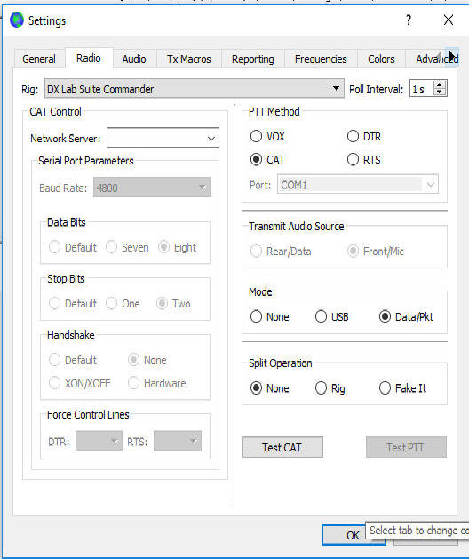This screenshot has width=469, height=559.
Task: Close the Settings dialog window
Action: (x=449, y=20)
